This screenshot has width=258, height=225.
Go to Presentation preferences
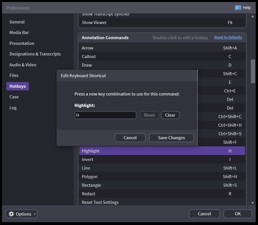22,43
